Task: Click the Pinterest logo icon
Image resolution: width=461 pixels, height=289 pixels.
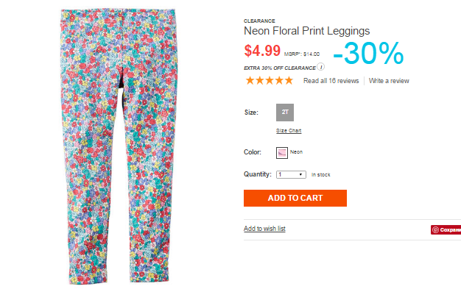Action: [x=436, y=230]
